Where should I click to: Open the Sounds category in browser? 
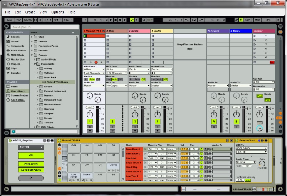(x=15, y=37)
